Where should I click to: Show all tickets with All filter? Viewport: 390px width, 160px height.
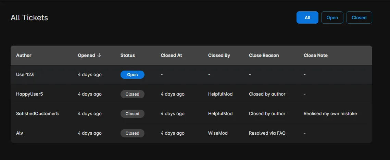click(307, 17)
